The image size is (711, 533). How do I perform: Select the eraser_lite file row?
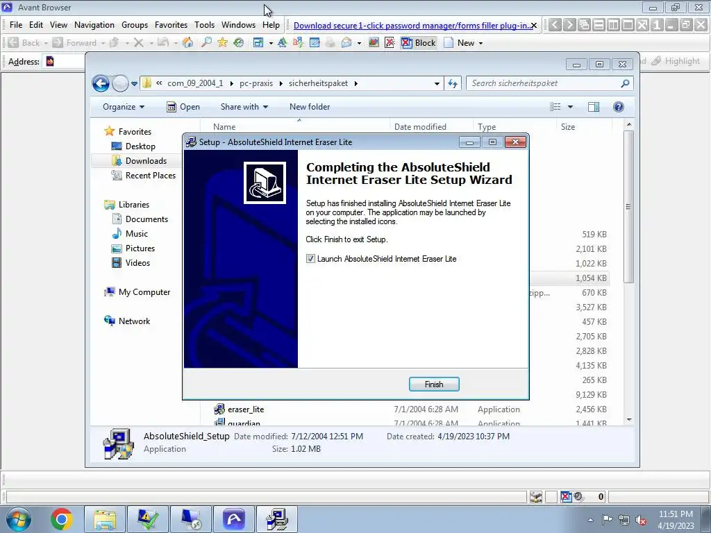pyautogui.click(x=410, y=409)
